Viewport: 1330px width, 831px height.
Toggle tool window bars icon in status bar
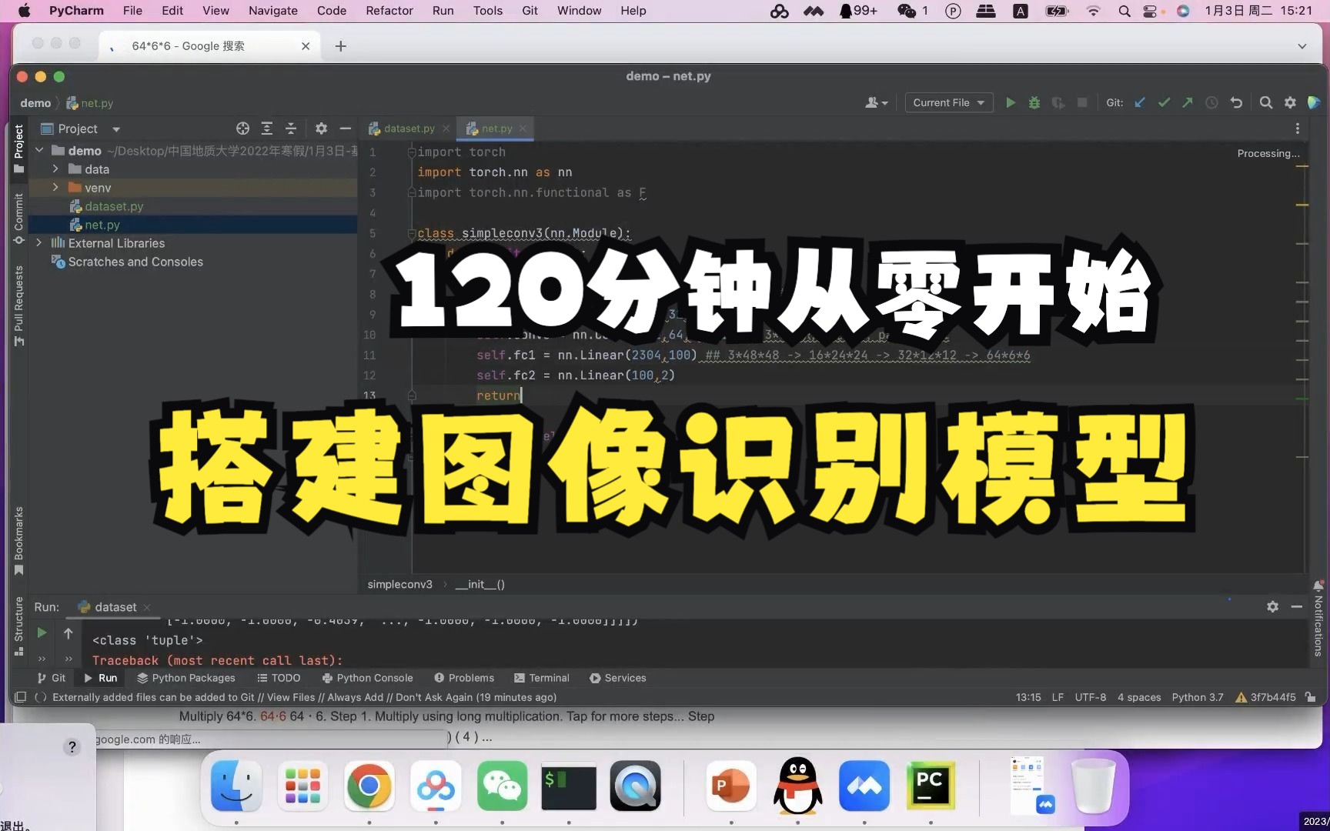pyautogui.click(x=21, y=697)
